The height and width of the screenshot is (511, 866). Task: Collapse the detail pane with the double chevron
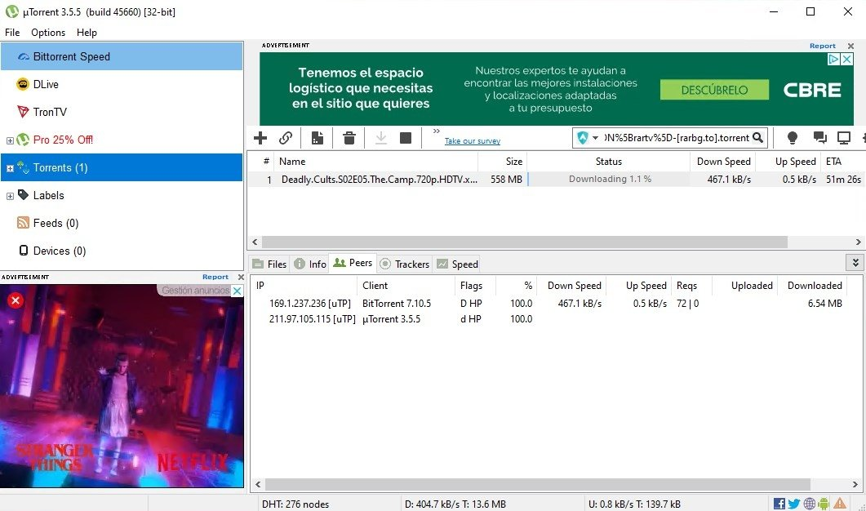855,263
